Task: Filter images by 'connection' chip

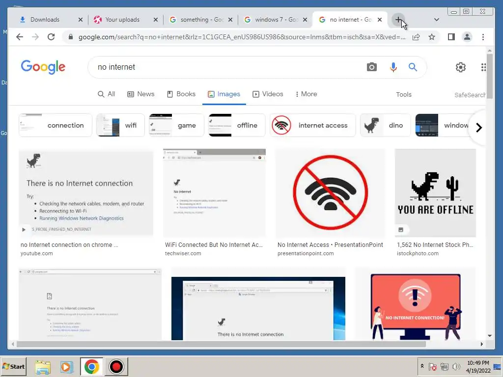Action: click(x=56, y=125)
